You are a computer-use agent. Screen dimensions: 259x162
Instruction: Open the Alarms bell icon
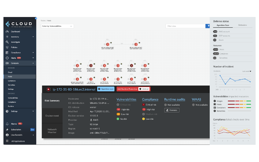coord(7,124)
